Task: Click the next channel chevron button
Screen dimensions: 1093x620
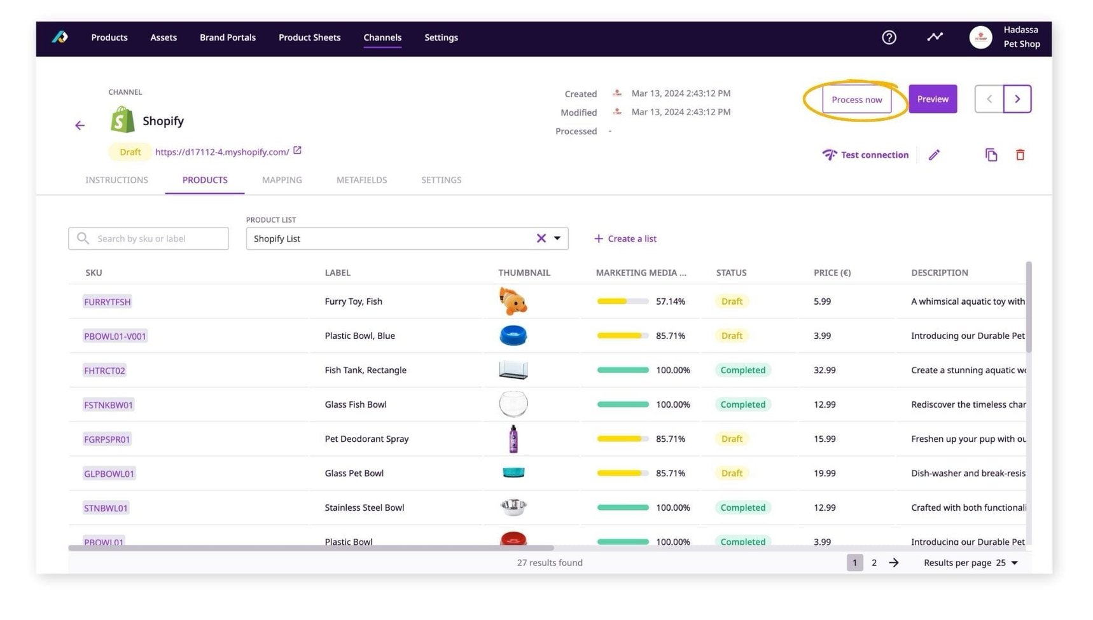Action: coord(1017,99)
